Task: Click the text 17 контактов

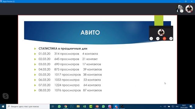Action: [x=92, y=64]
